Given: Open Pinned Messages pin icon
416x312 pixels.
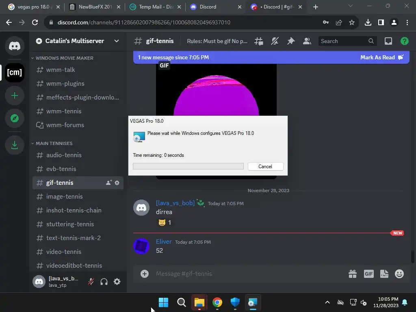Looking at the screenshot, I should pyautogui.click(x=291, y=41).
